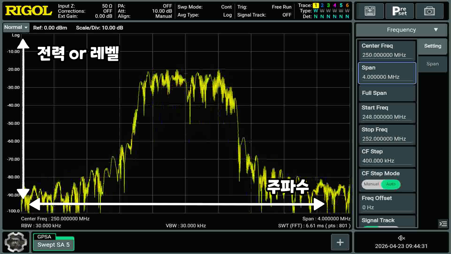Open the Normal mode dropdown
Image resolution: width=451 pixels, height=254 pixels.
[x=16, y=27]
